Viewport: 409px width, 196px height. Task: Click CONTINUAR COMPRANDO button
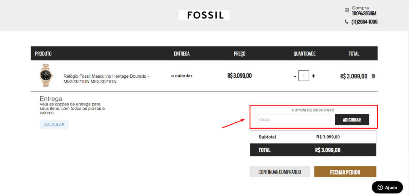[280, 172]
